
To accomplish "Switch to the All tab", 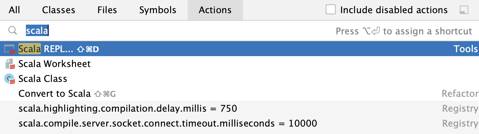I will pos(14,10).
